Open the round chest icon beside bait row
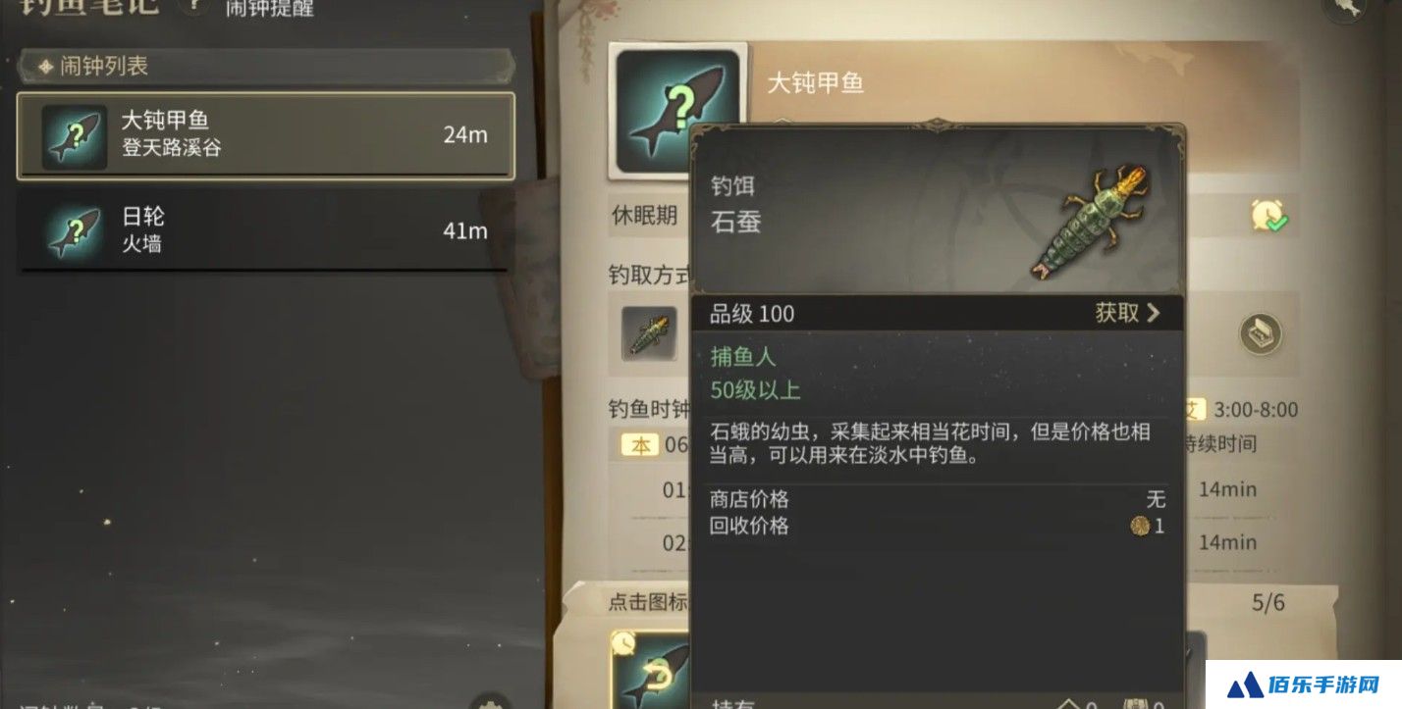This screenshot has width=1402, height=709. click(1259, 333)
